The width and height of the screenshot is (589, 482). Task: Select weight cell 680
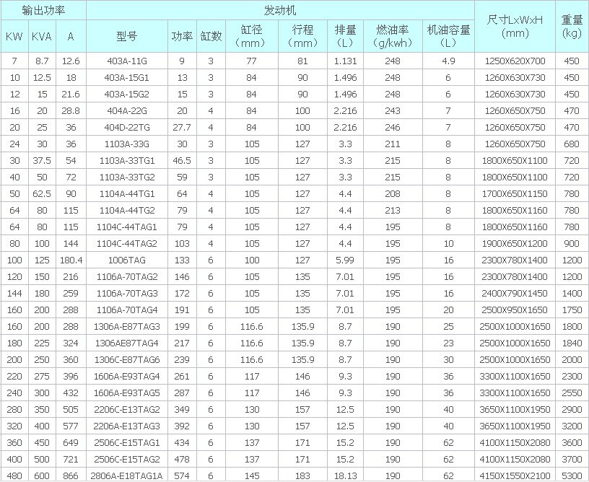pyautogui.click(x=572, y=144)
